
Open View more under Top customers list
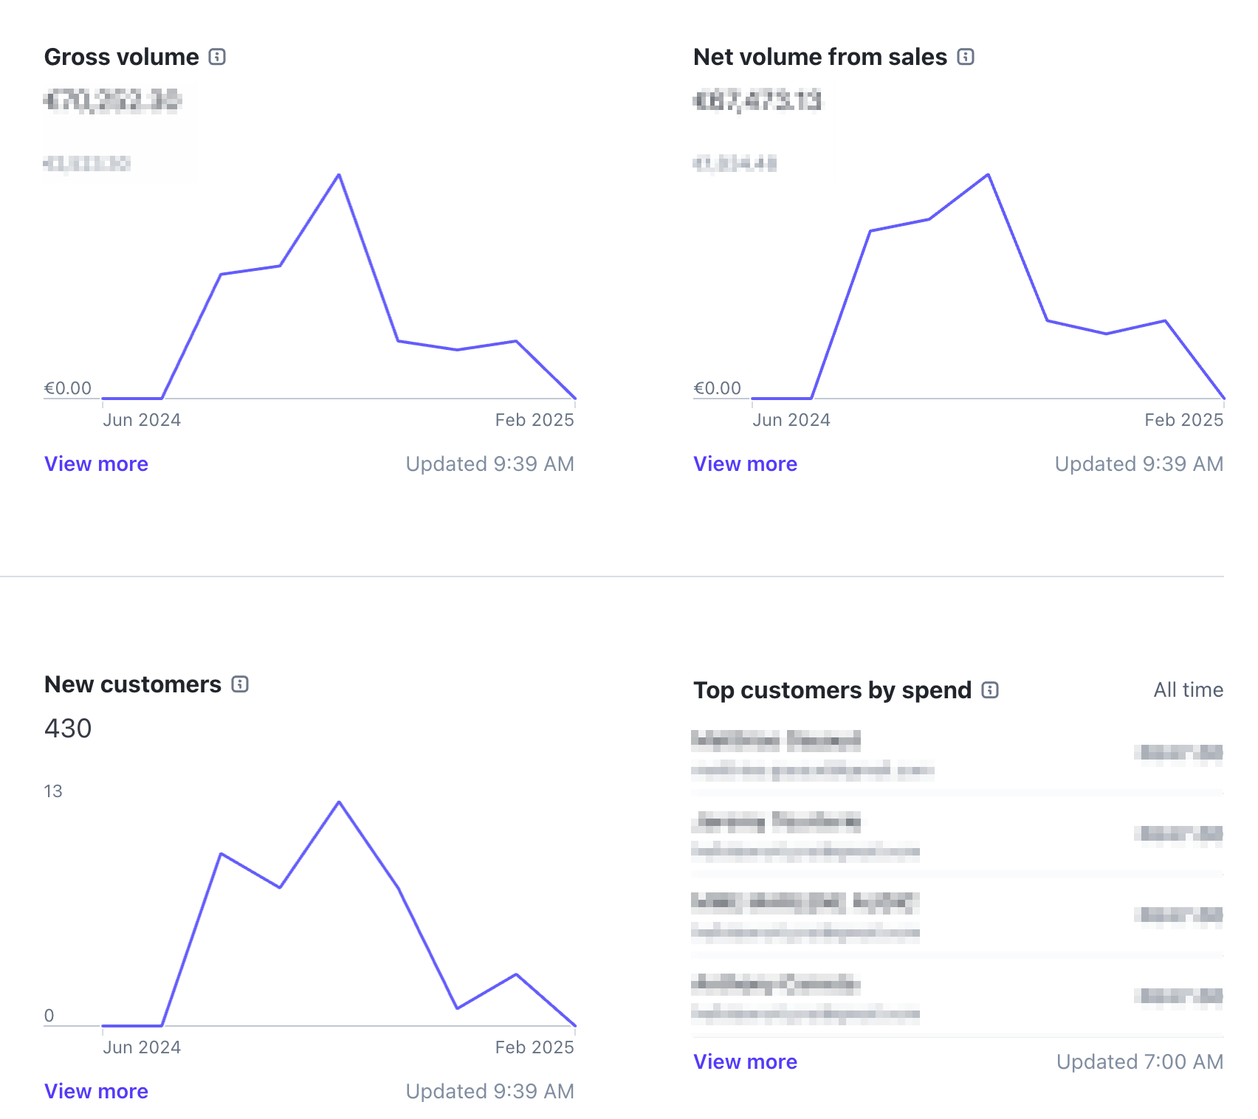745,1061
